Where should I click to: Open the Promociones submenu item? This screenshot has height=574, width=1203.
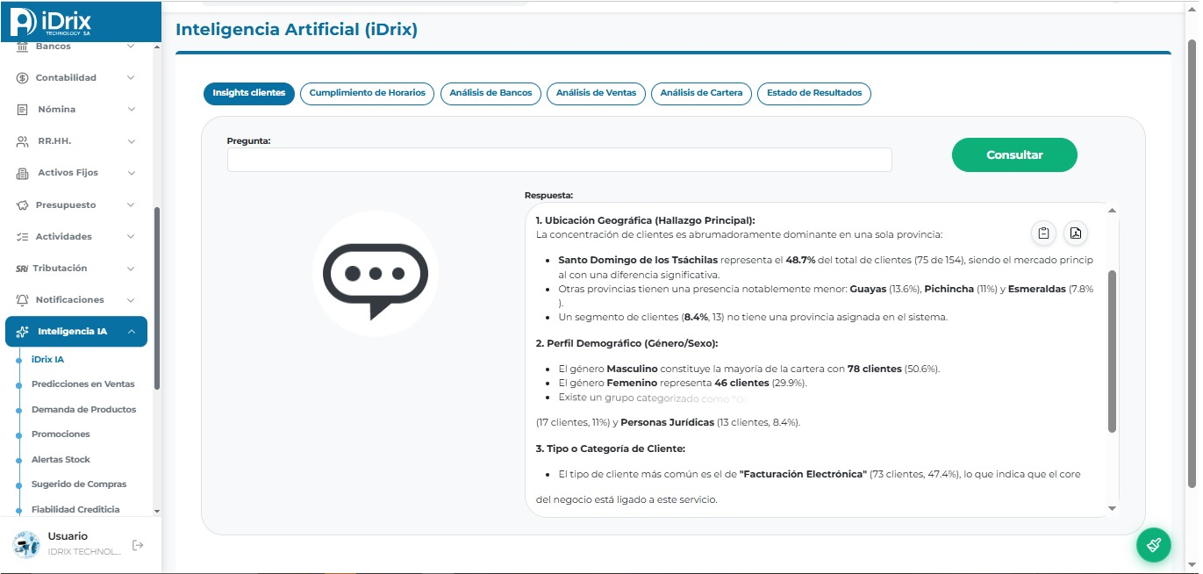click(x=61, y=434)
